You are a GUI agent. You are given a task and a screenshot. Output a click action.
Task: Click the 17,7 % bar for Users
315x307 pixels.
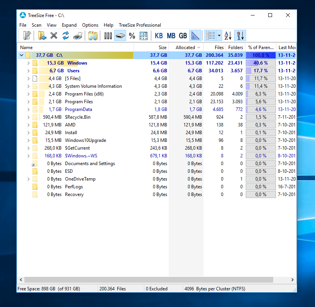coord(261,71)
